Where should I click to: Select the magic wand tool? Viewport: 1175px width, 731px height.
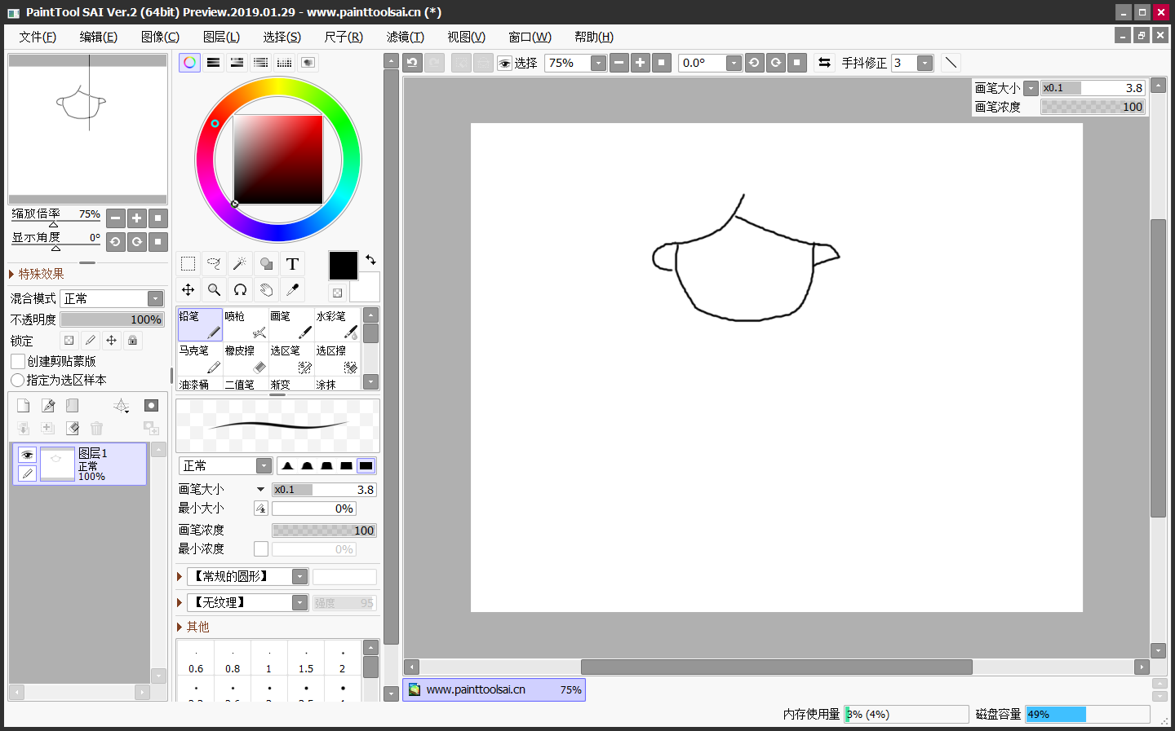click(240, 264)
